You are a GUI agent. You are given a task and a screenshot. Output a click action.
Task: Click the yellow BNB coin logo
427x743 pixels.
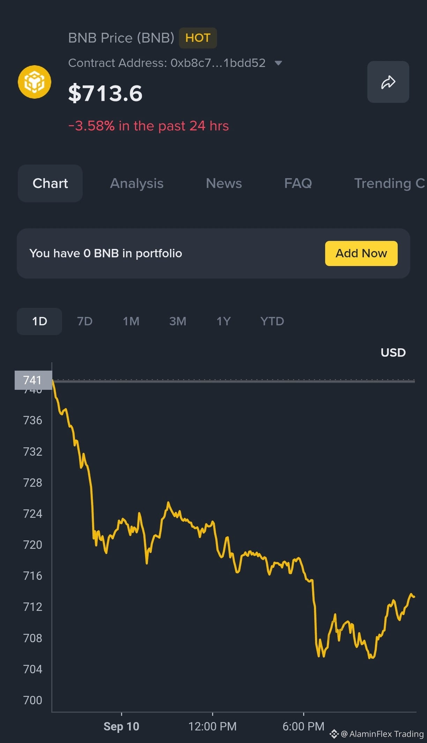pyautogui.click(x=35, y=82)
